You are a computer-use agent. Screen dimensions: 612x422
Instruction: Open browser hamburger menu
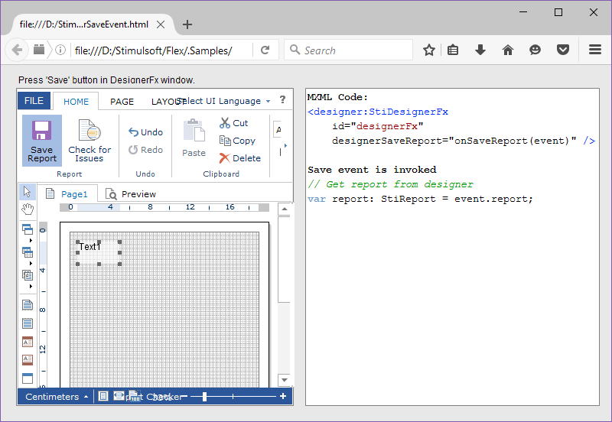click(x=595, y=50)
